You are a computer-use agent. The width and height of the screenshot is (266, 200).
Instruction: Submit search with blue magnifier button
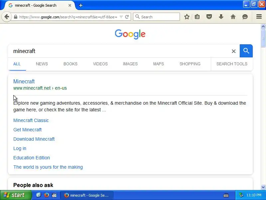(x=246, y=51)
